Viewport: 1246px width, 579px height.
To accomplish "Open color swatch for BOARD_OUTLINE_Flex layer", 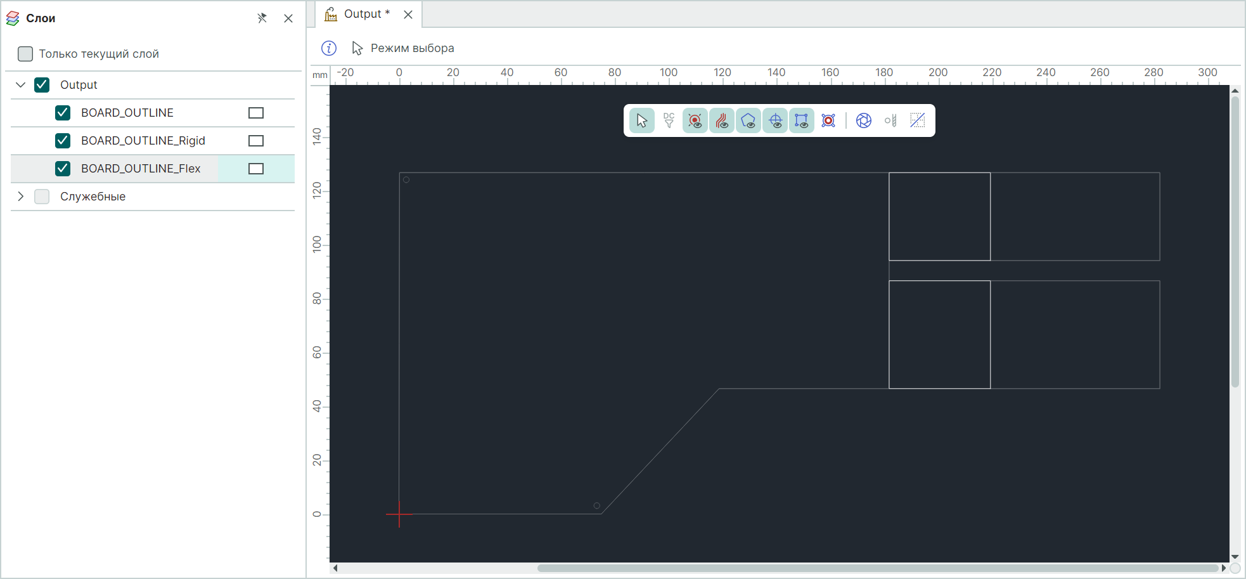I will 256,169.
